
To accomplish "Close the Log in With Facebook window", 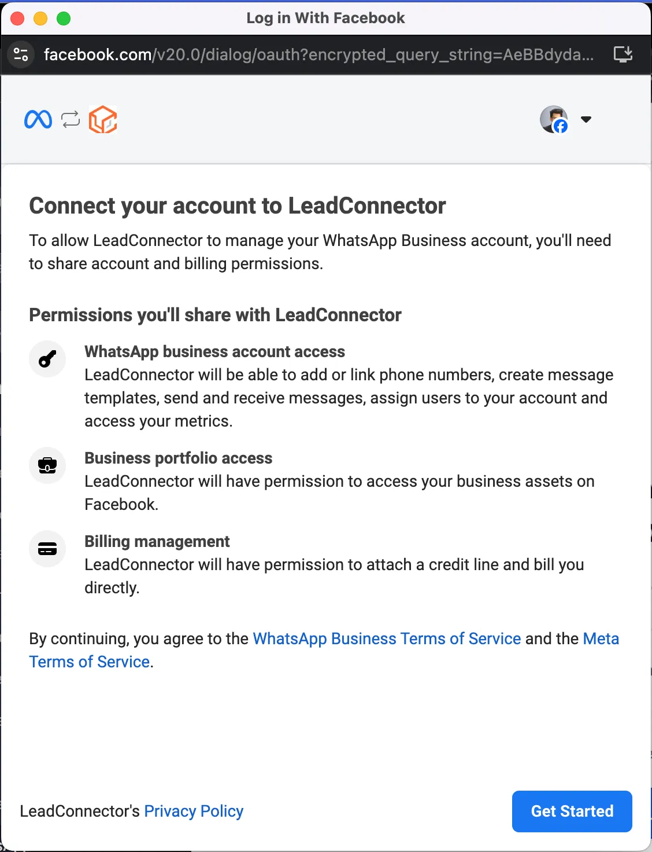I will tap(17, 19).
